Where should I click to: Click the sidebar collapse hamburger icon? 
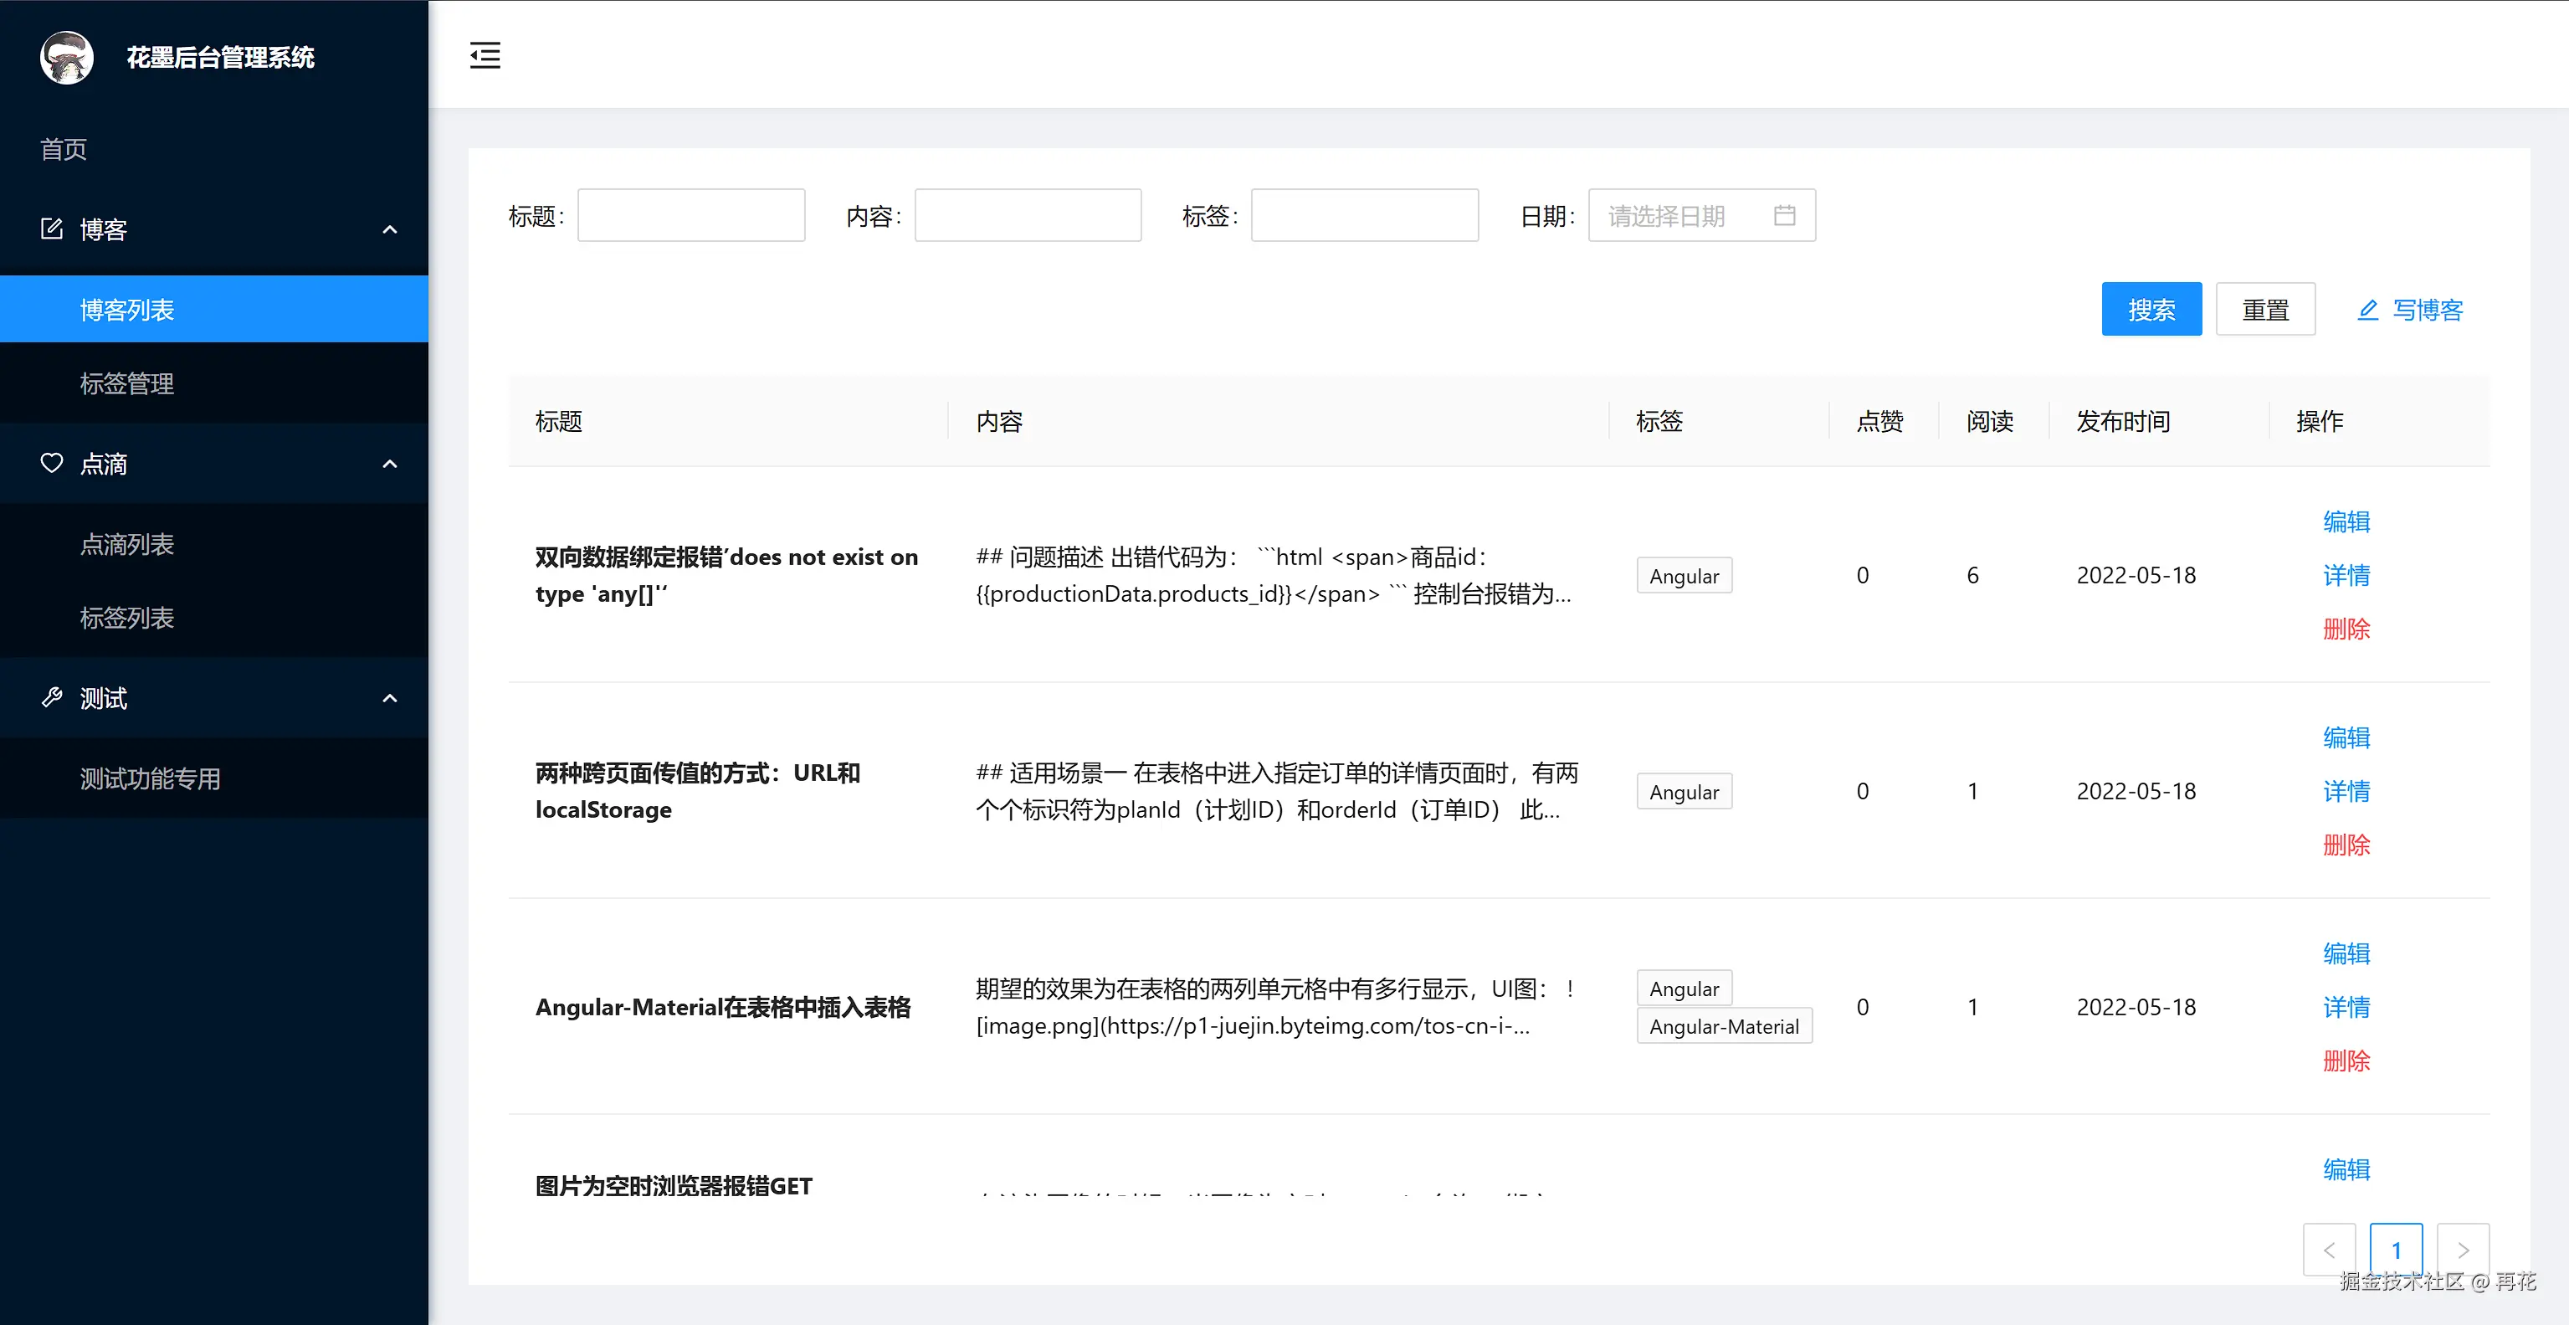(485, 55)
